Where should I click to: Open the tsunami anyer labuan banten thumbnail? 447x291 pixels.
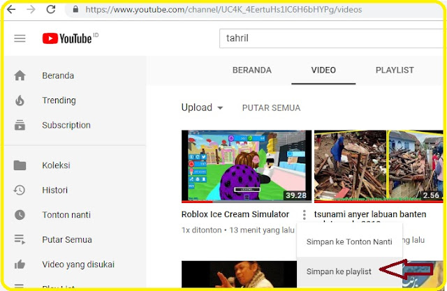[379, 166]
